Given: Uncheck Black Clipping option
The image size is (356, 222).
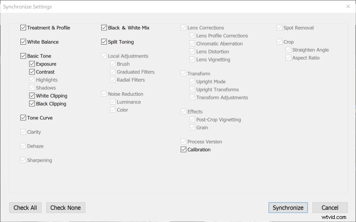Looking at the screenshot, I should click(32, 104).
